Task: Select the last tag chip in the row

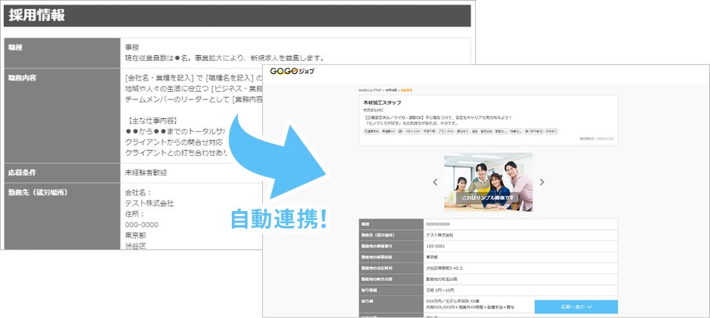Action: [x=551, y=131]
